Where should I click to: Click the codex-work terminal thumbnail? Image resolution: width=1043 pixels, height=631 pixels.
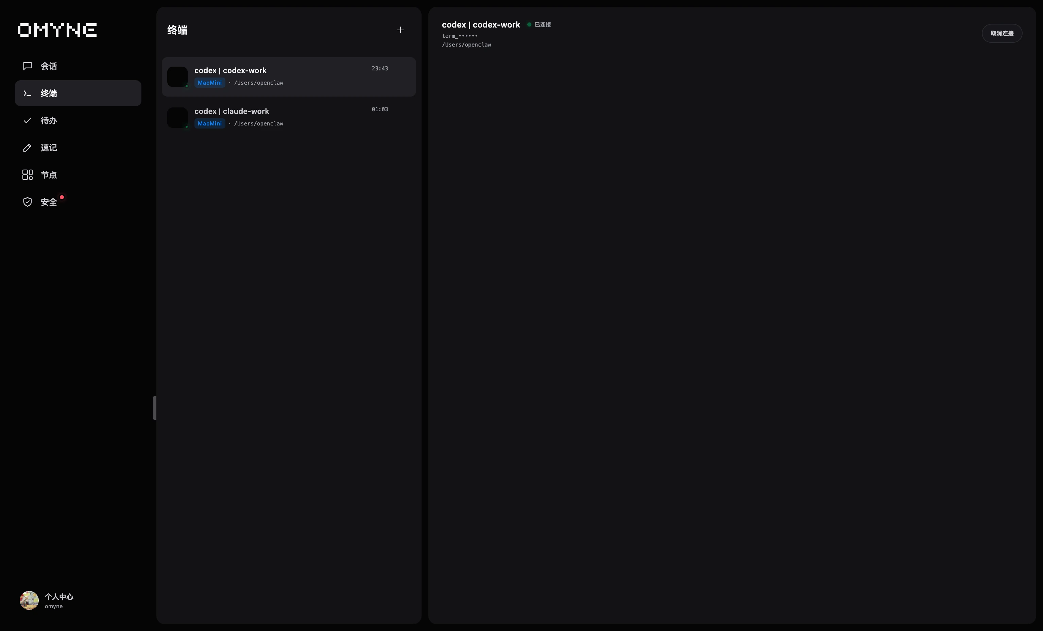[177, 76]
